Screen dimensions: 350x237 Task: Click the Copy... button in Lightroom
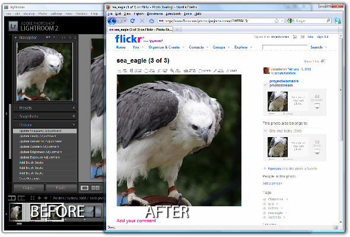(x=28, y=187)
